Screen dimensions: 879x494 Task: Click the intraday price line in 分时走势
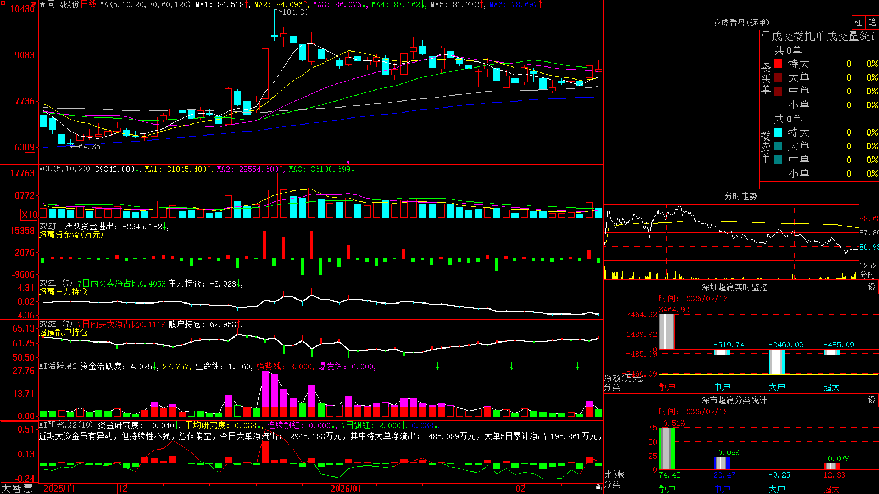pos(731,230)
